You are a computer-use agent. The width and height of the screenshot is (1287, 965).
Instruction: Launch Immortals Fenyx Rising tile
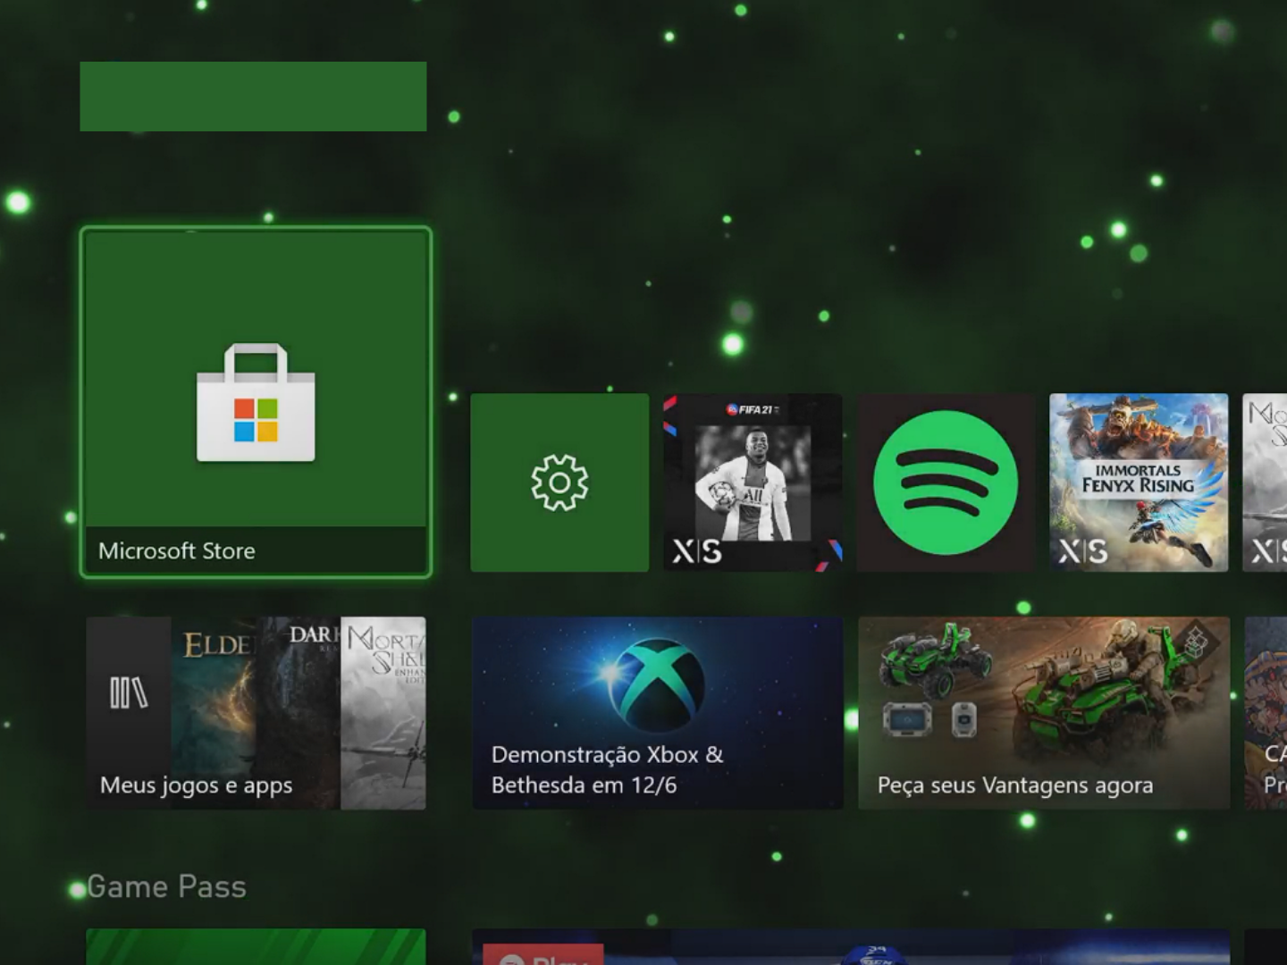tap(1139, 482)
